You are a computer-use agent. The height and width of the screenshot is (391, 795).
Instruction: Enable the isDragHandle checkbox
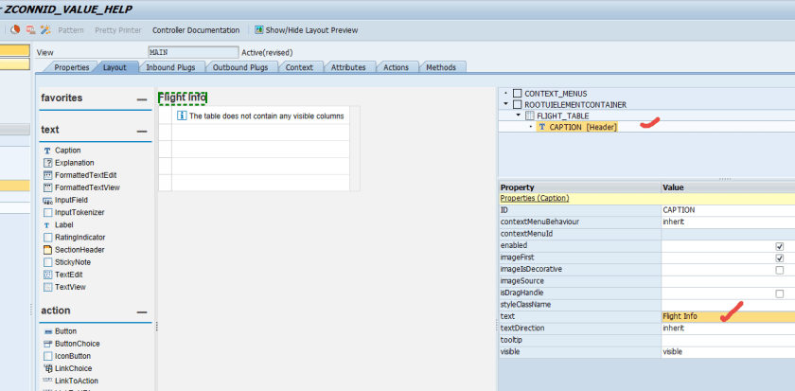[x=779, y=293]
